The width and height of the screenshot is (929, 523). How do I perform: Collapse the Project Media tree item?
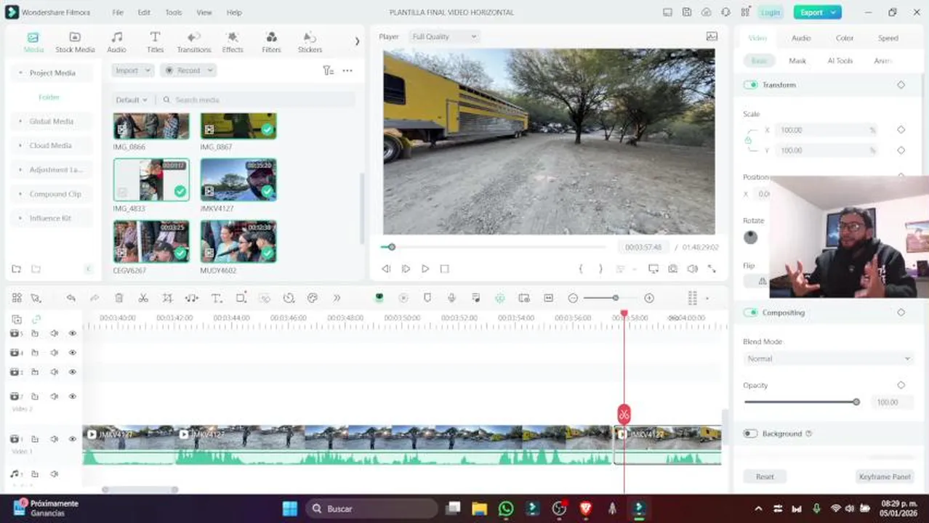coord(20,73)
